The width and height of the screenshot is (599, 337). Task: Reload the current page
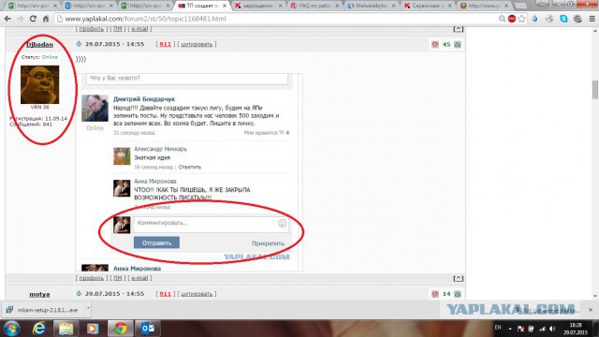click(33, 19)
